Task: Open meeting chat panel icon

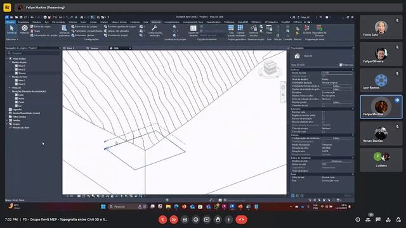Action: tap(378, 220)
